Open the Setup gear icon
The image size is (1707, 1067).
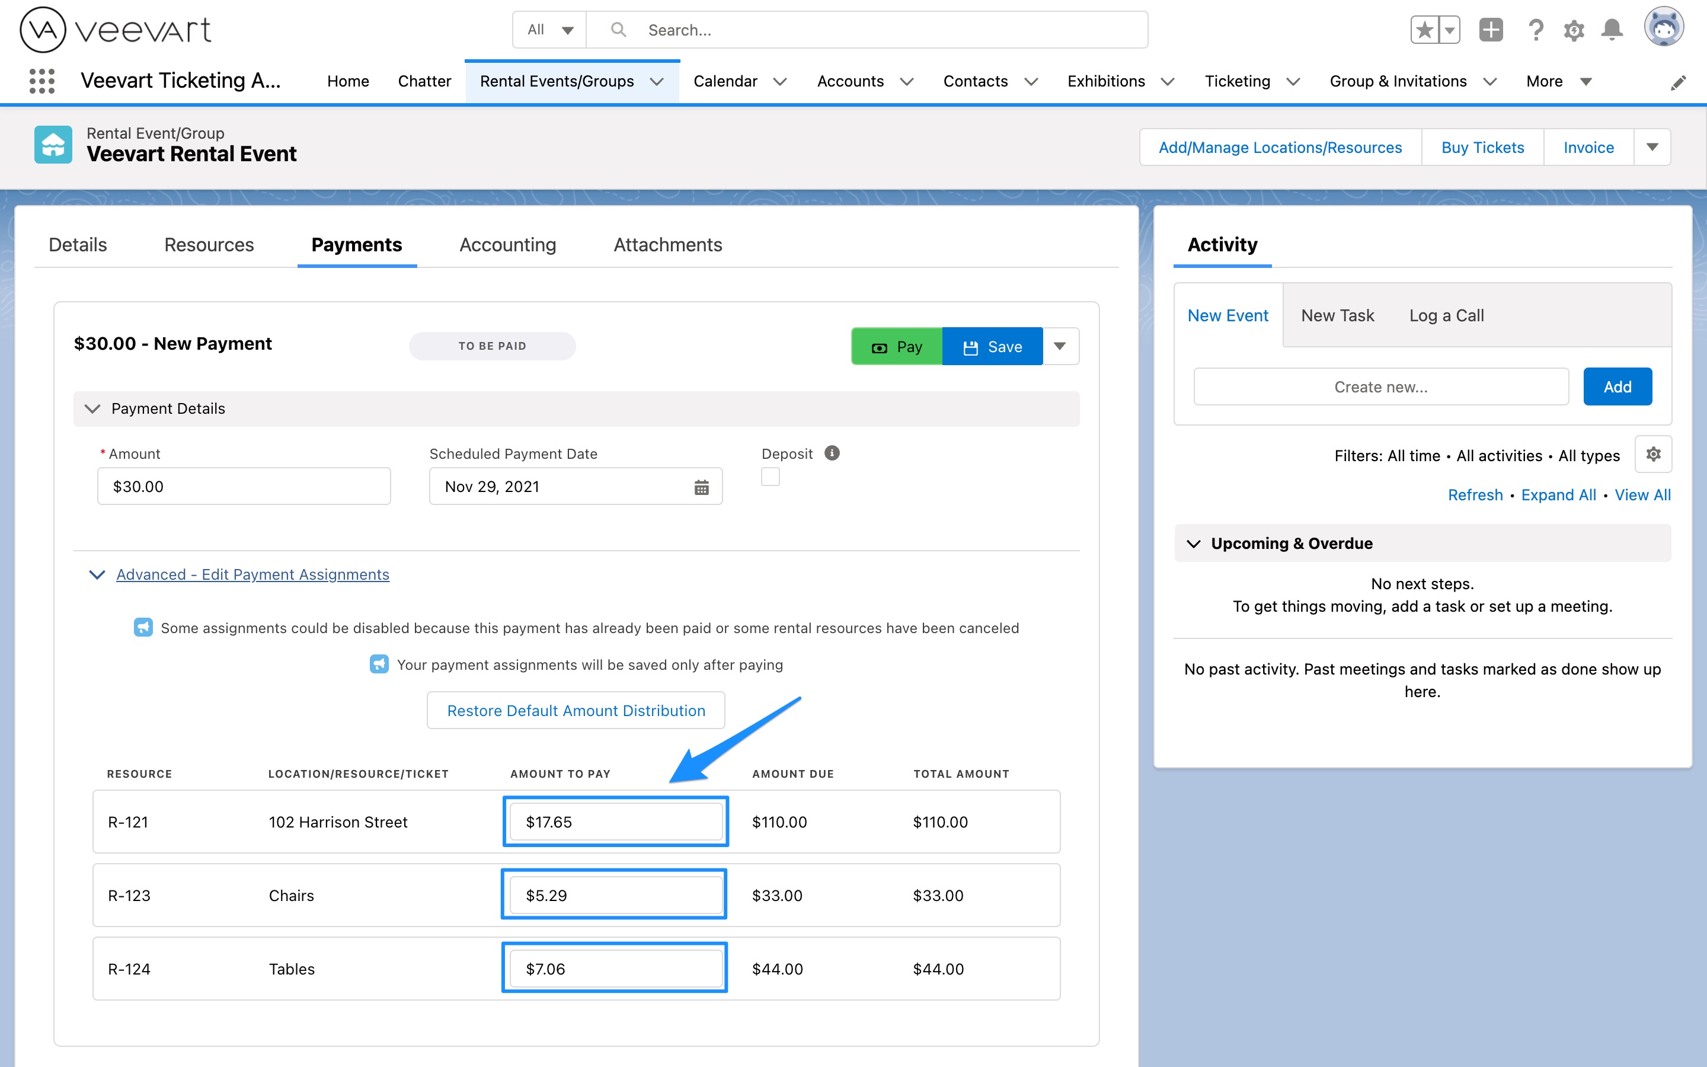[1574, 30]
